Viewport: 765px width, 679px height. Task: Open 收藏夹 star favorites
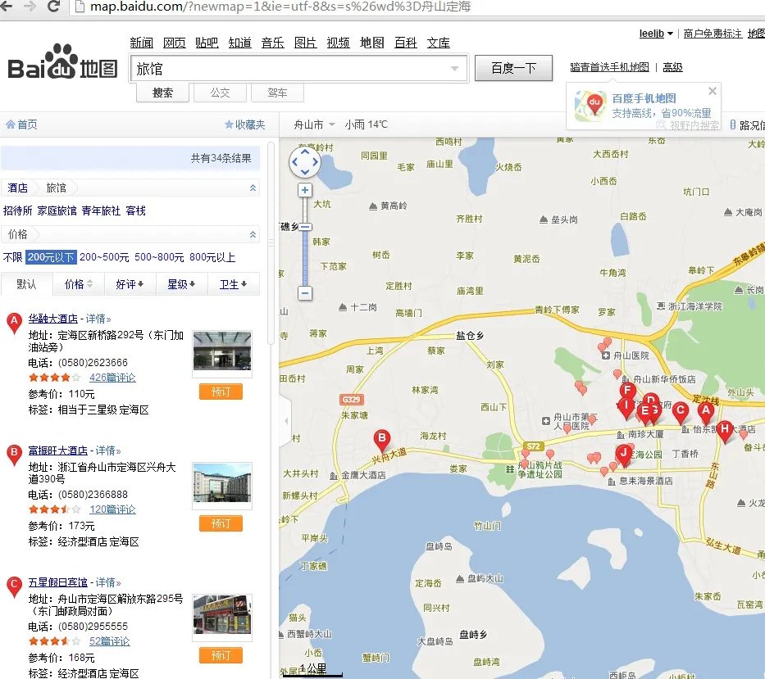click(x=244, y=124)
